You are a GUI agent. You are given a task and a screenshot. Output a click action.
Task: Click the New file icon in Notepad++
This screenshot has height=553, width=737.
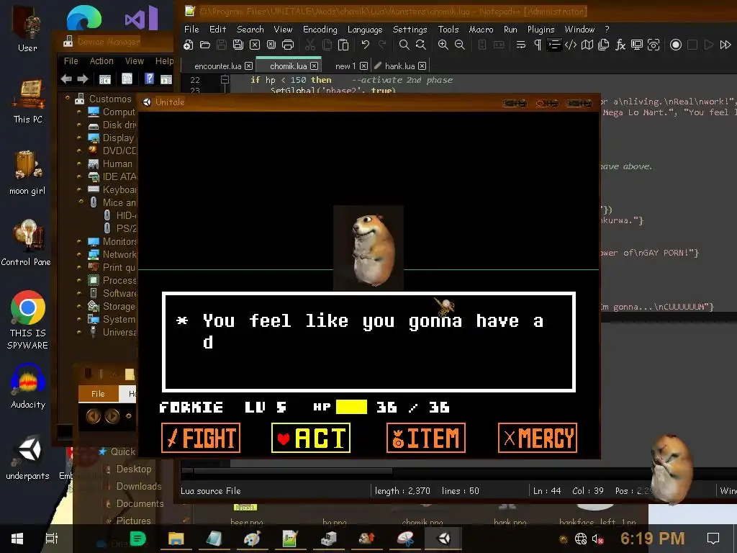tap(189, 45)
